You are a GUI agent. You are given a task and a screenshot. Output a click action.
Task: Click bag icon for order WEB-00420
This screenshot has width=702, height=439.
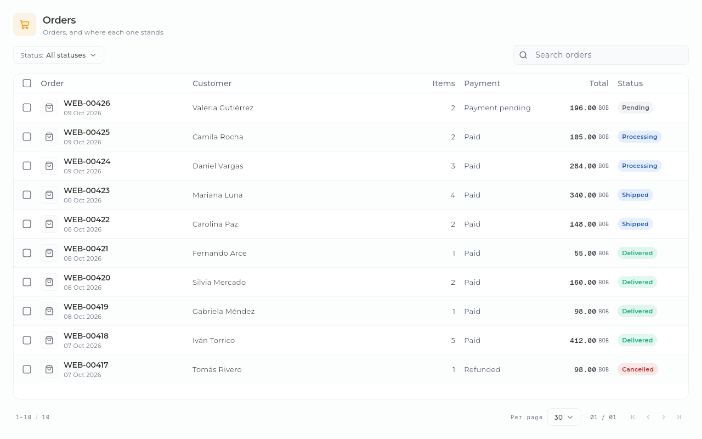point(49,282)
